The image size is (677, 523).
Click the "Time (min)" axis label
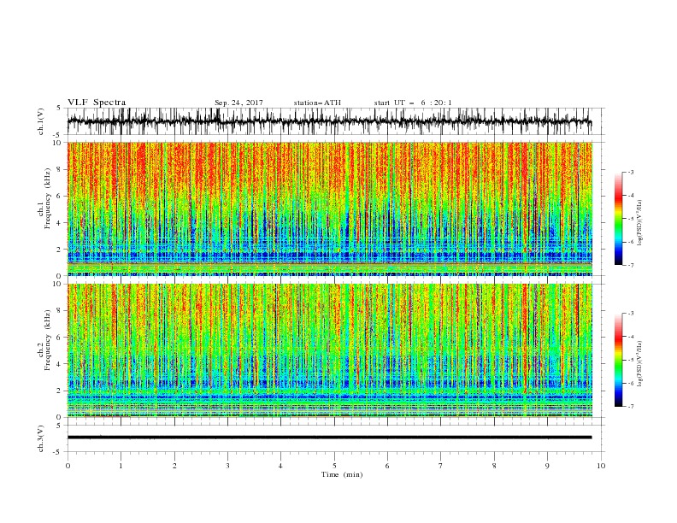coord(342,474)
